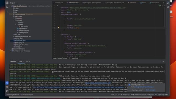Click the UTF-8 encoding status widget
176x99 pixels.
pos(120,95)
